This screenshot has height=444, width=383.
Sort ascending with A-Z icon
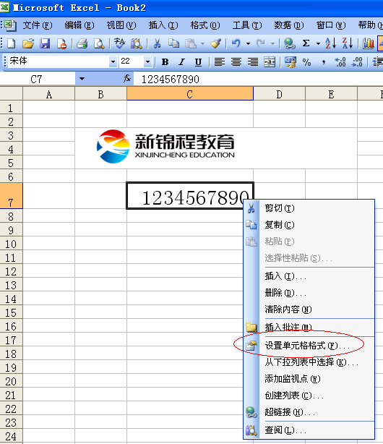tap(331, 43)
